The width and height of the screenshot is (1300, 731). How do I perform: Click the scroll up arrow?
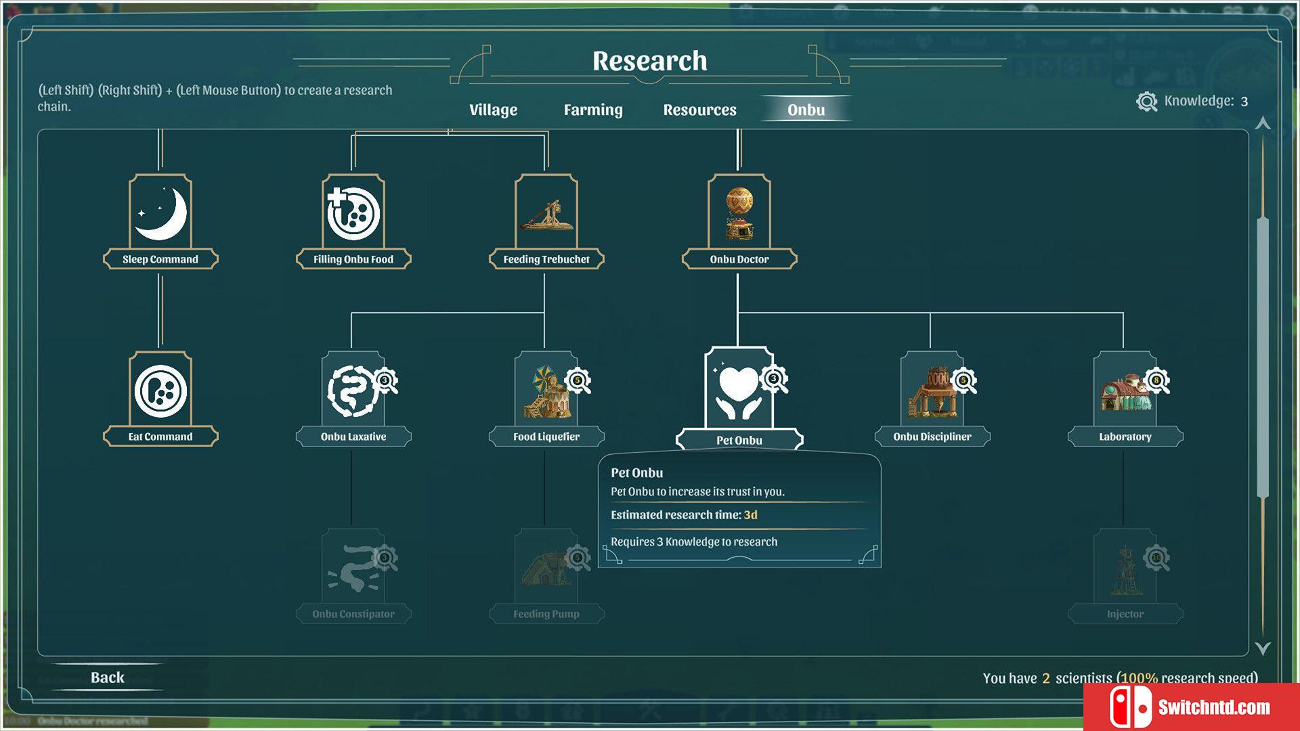click(x=1263, y=123)
